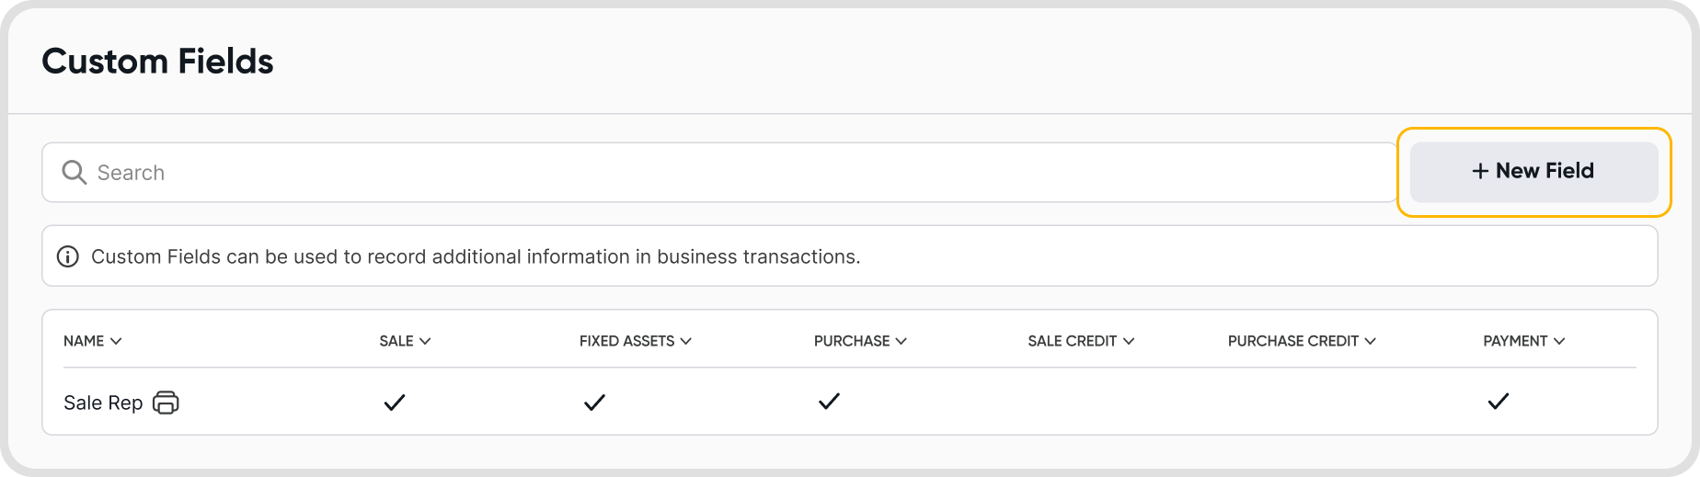Expand the NAME column chevron
The height and width of the screenshot is (477, 1700).
(116, 341)
